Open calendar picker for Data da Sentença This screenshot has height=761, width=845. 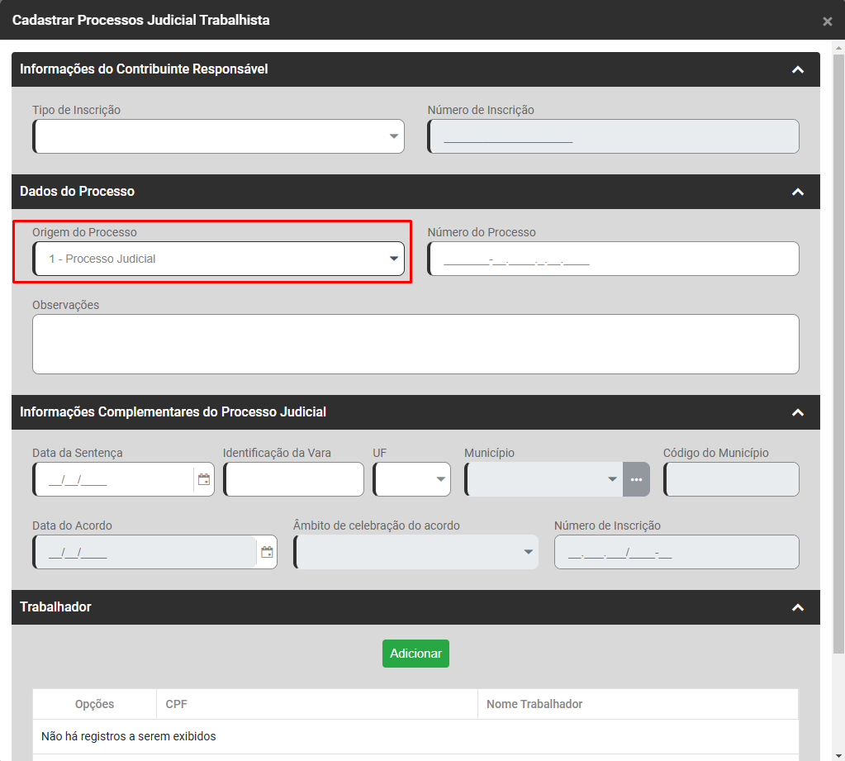pyautogui.click(x=204, y=479)
